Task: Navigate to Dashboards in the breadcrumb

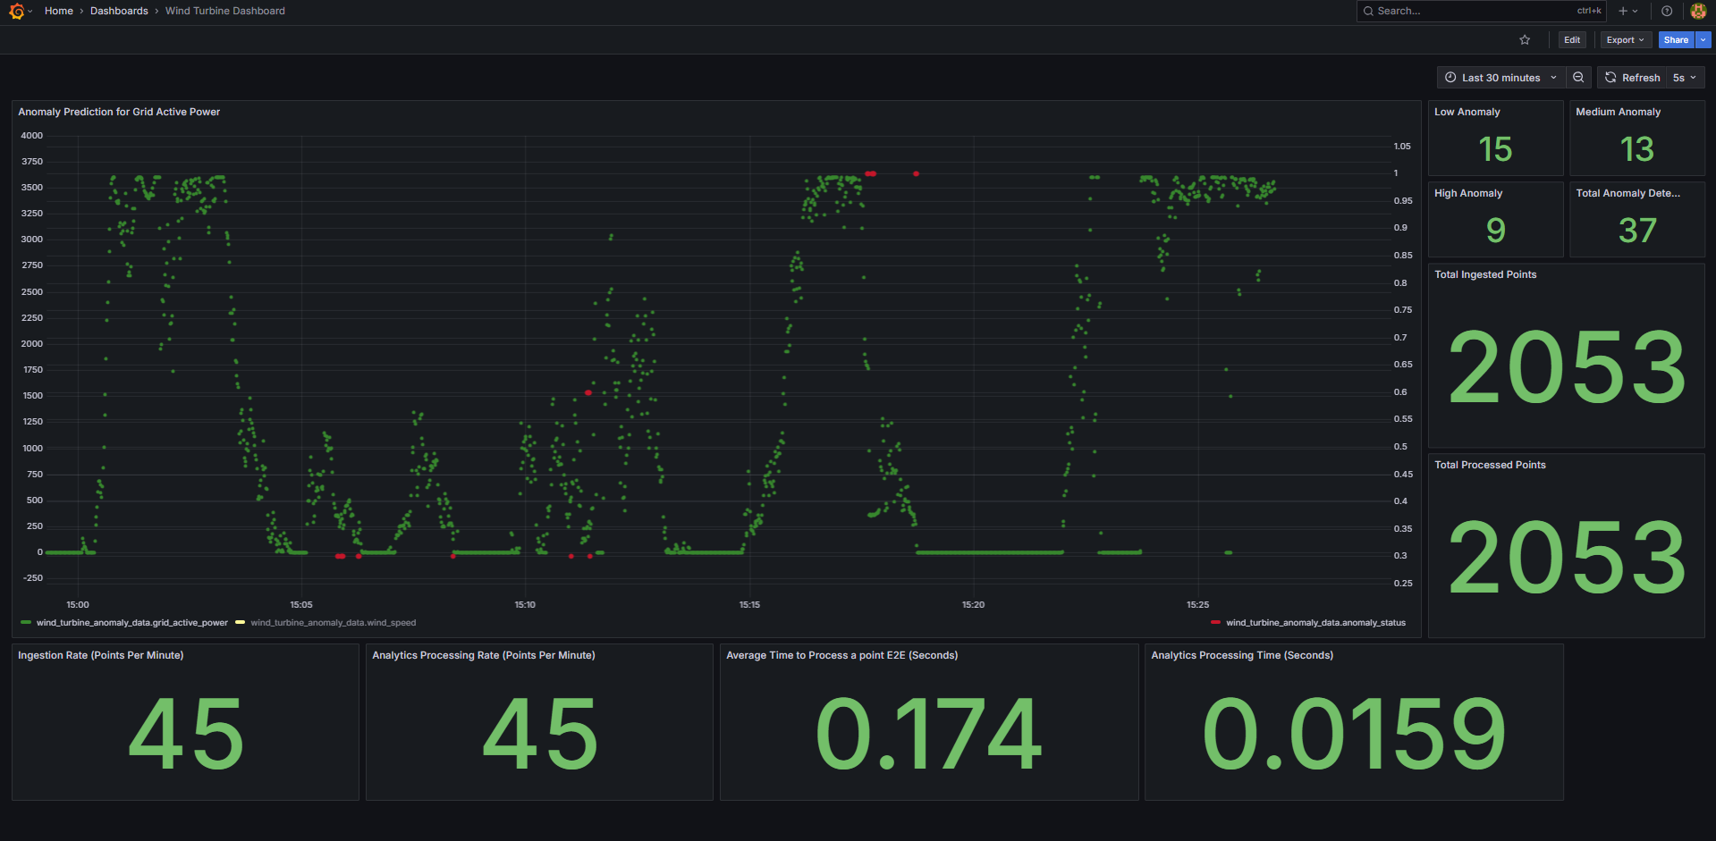Action: pyautogui.click(x=119, y=11)
